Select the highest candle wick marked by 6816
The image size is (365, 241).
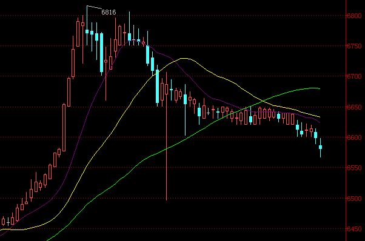(x=87, y=25)
